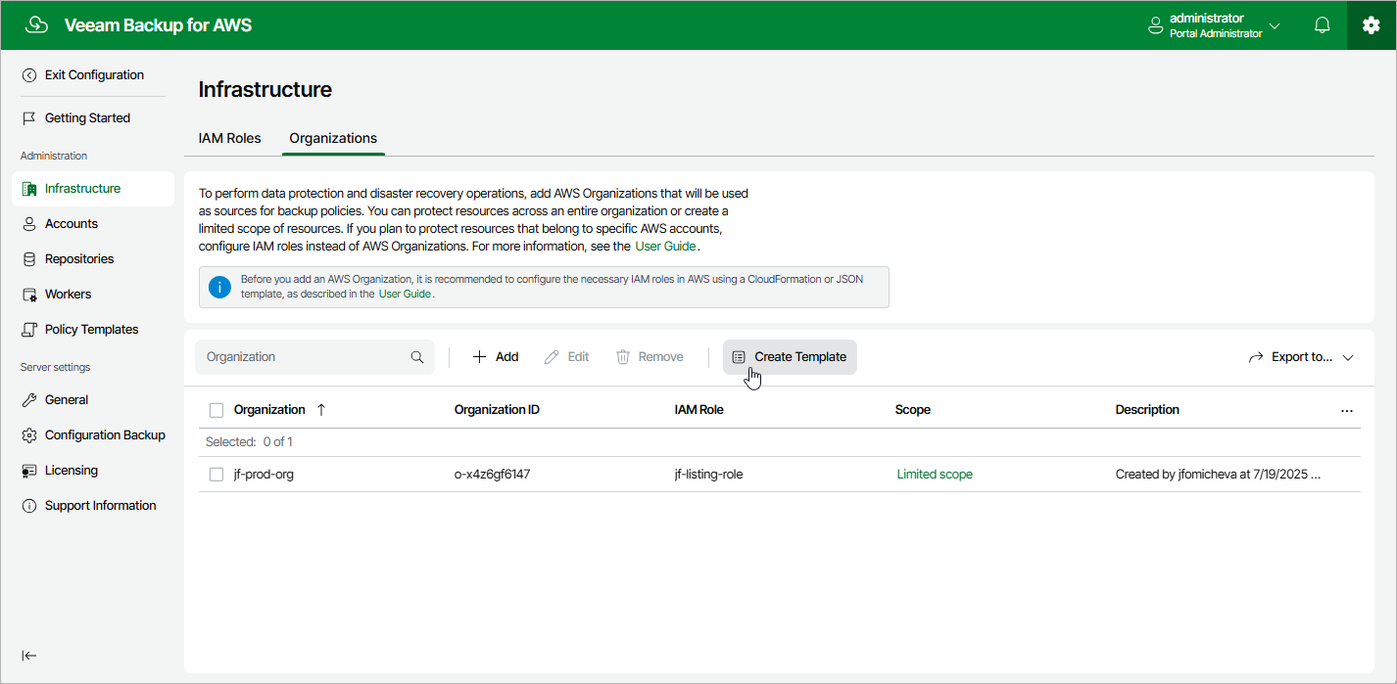This screenshot has width=1397, height=684.
Task: Click the Workers icon in sidebar
Action: coord(29,295)
